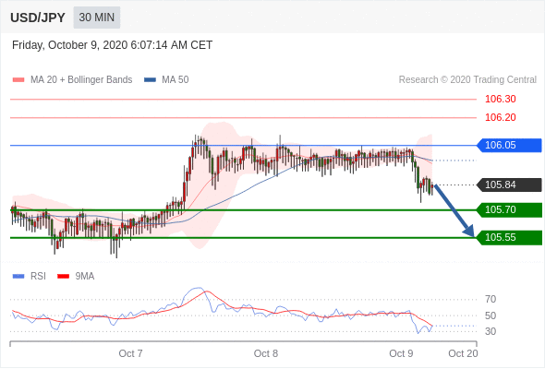Click the 106.20 resistance level label
This screenshot has height=369, width=545.
coord(500,117)
